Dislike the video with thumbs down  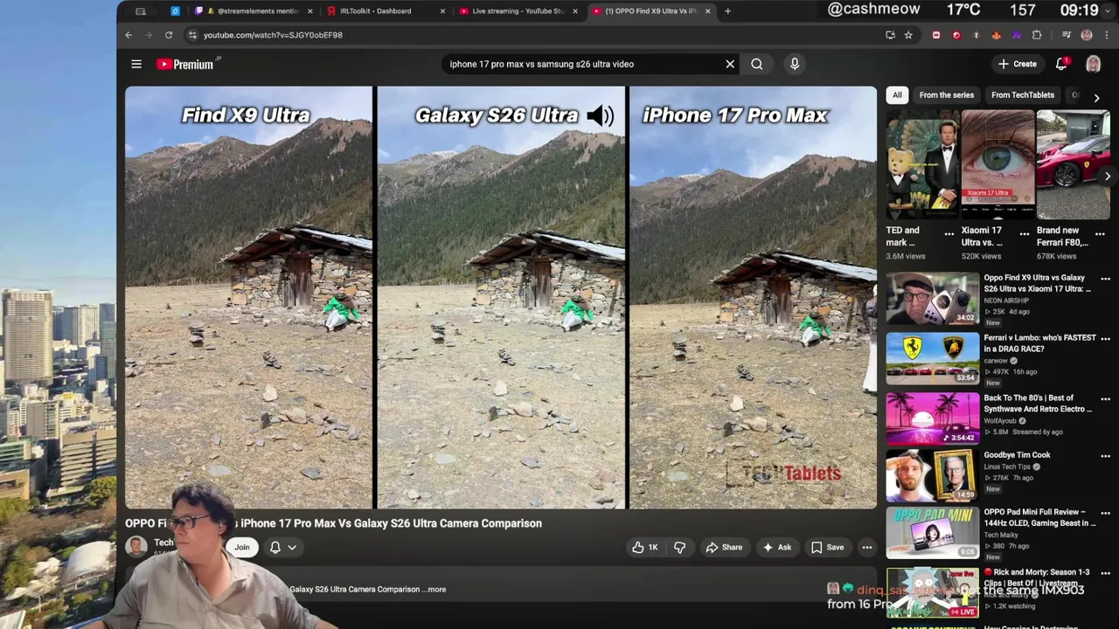point(680,548)
